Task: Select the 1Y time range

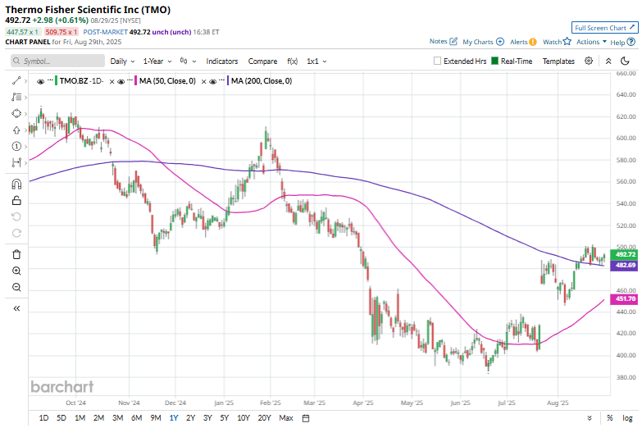Action: coord(174,418)
